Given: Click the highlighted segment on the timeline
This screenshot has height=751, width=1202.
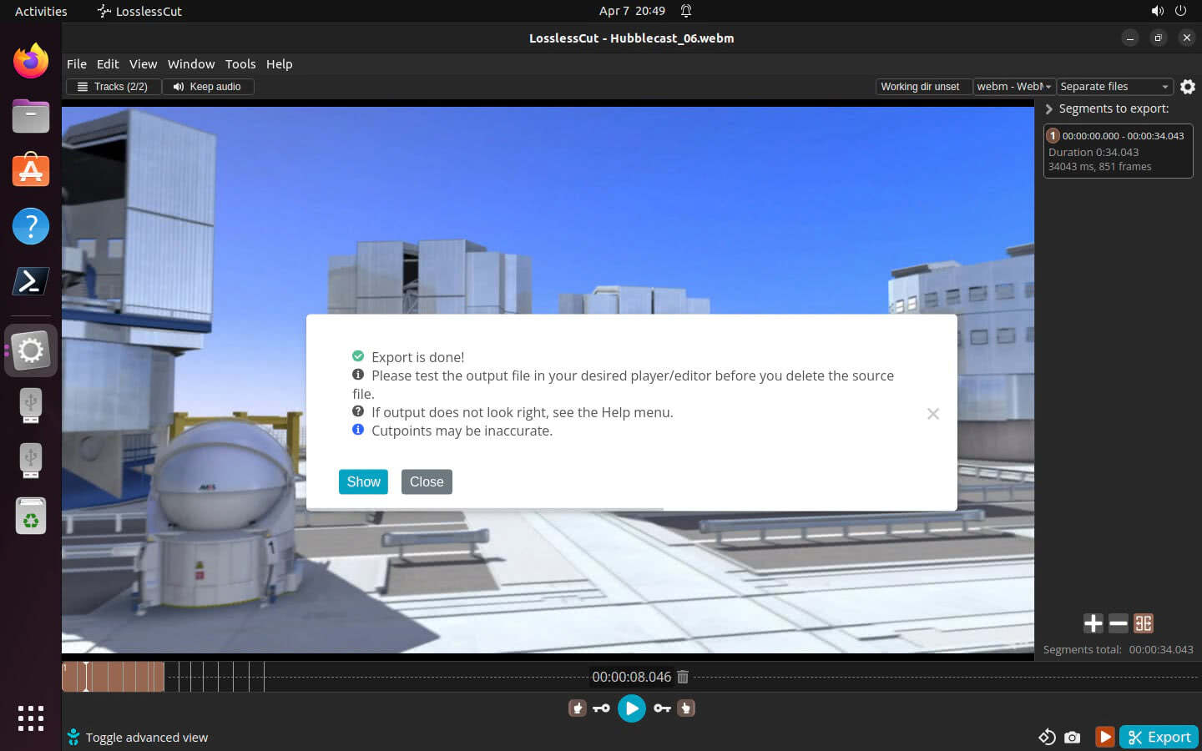Looking at the screenshot, I should click(113, 677).
